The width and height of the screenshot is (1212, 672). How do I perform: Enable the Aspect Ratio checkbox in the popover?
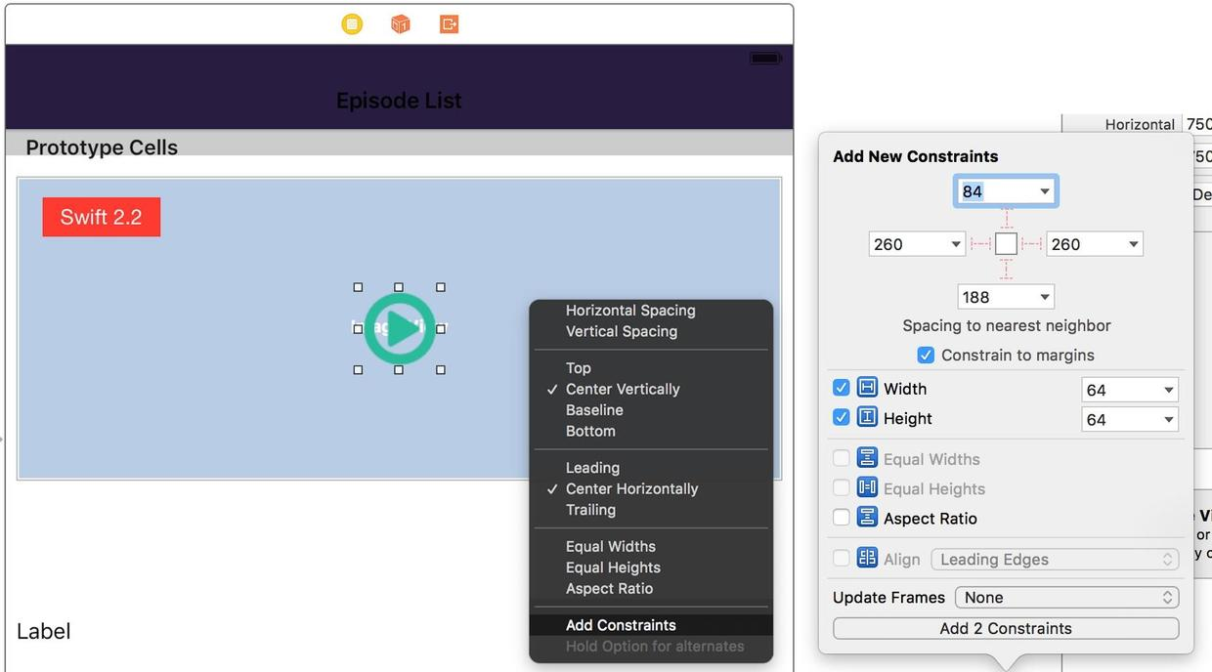[x=841, y=518]
